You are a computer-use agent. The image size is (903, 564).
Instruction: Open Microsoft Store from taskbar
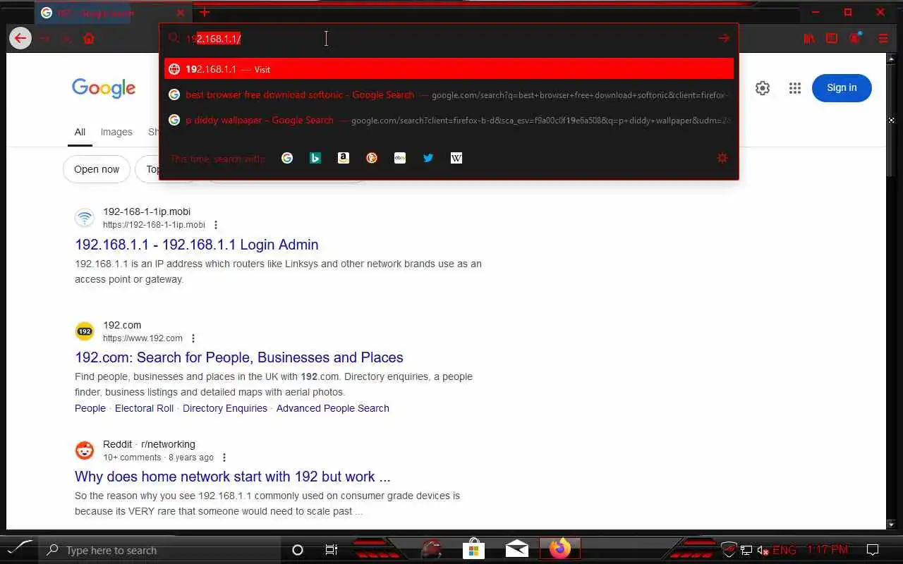(x=473, y=550)
